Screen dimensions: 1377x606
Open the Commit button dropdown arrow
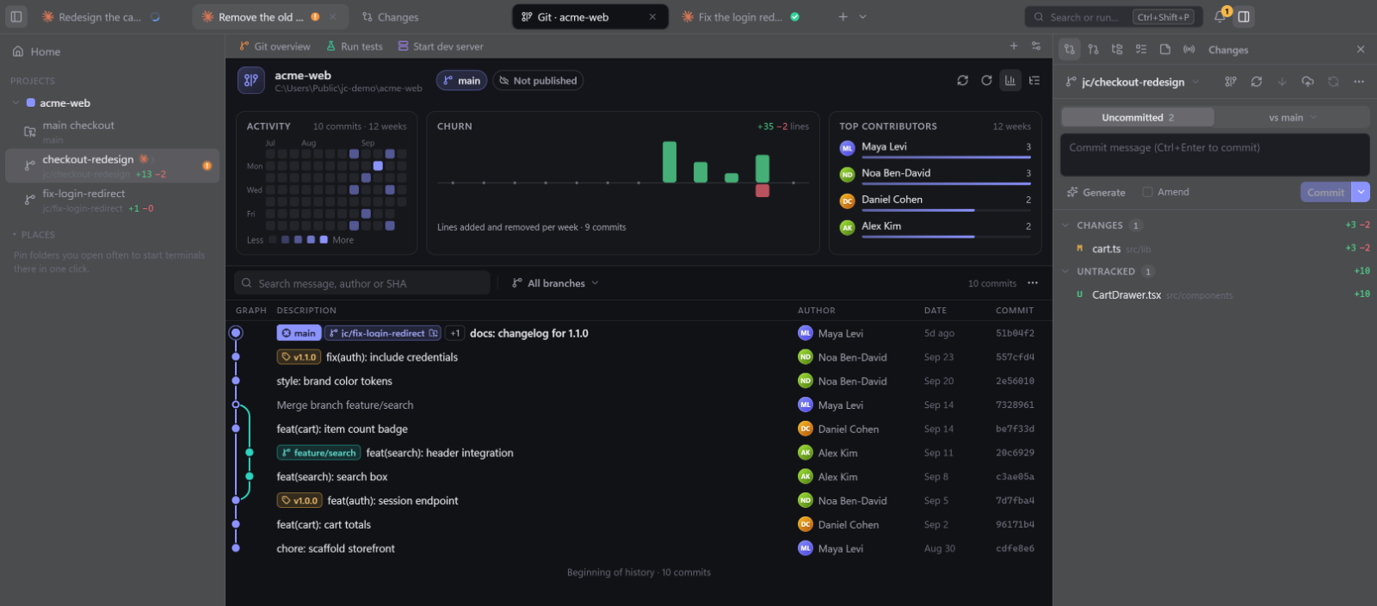[x=1361, y=192]
